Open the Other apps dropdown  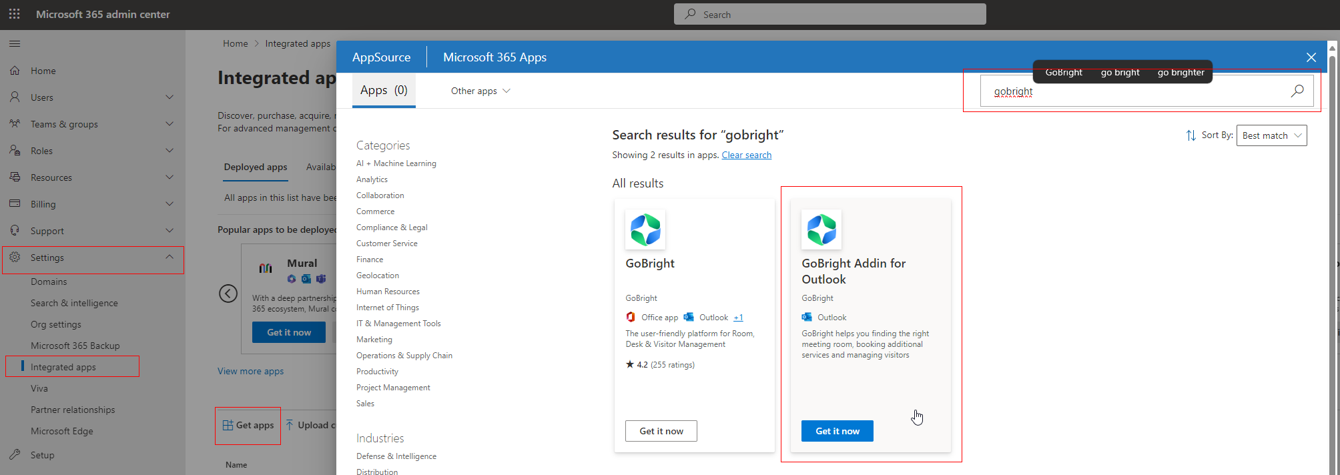coord(480,91)
